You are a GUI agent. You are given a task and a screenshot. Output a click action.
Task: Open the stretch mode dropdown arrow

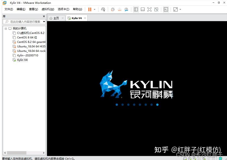tap(180, 10)
